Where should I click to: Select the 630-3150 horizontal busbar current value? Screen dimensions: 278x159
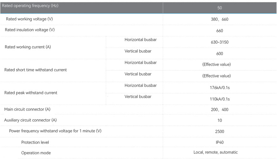pos(220,42)
